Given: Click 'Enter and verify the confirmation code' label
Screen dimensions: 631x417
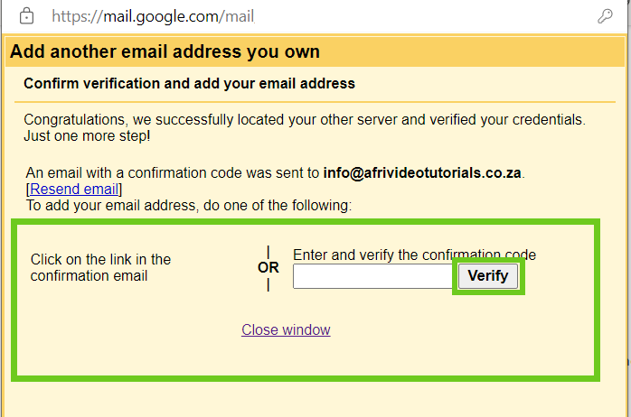Looking at the screenshot, I should (x=414, y=255).
